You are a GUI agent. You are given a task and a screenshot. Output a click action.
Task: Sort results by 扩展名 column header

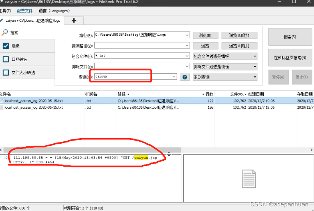coord(101,94)
